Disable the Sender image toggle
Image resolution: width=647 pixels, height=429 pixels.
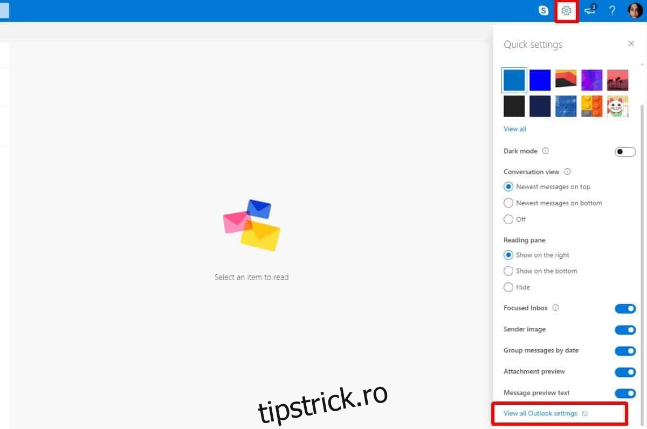tap(625, 329)
